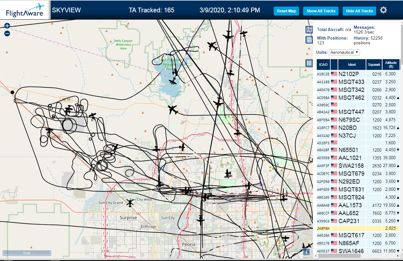Select the MSQT342 aircraft row
This screenshot has width=403, height=261.
pos(358,90)
